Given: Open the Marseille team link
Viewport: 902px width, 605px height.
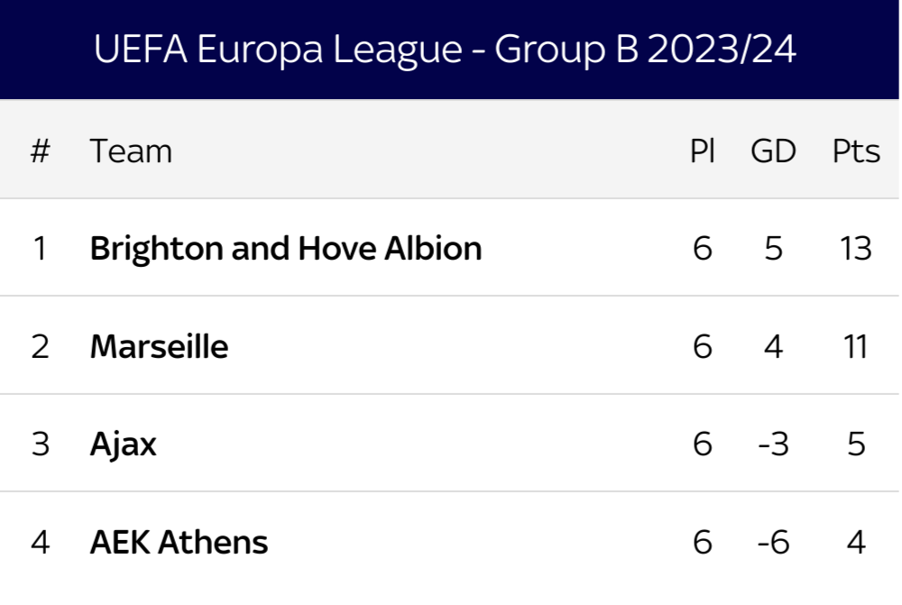Looking at the screenshot, I should pyautogui.click(x=160, y=347).
